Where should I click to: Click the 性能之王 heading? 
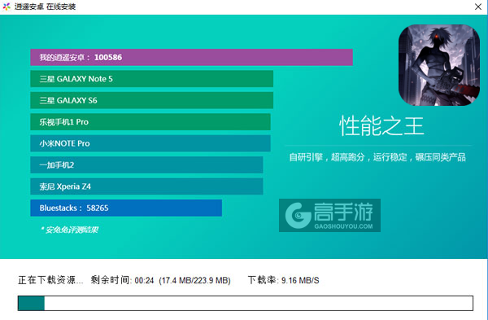point(381,126)
